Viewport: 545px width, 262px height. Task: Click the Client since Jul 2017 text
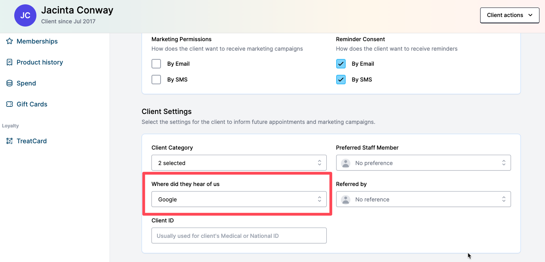(68, 21)
